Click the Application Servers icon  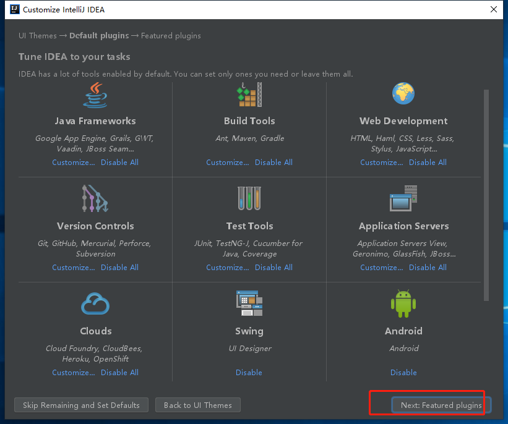click(403, 199)
